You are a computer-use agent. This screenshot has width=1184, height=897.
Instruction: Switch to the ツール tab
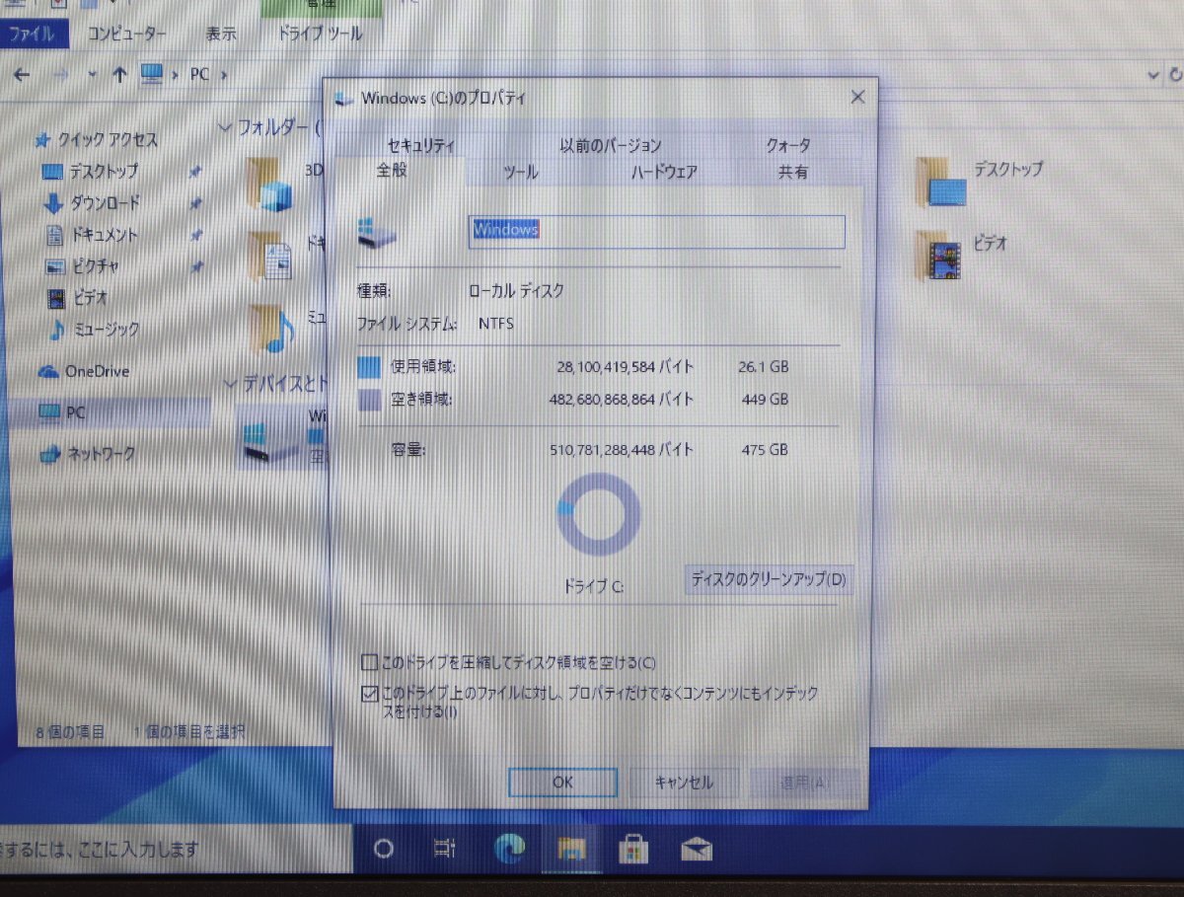520,173
